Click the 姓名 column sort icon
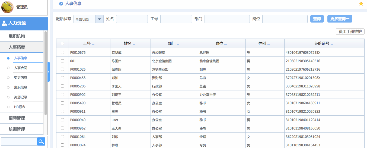367x148 pixels. [x=134, y=44]
